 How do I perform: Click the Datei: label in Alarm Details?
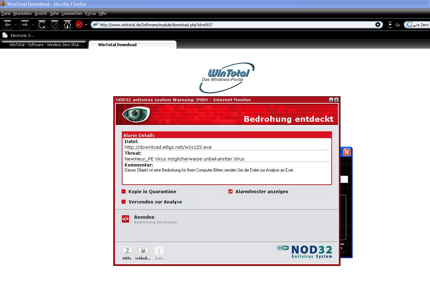131,141
